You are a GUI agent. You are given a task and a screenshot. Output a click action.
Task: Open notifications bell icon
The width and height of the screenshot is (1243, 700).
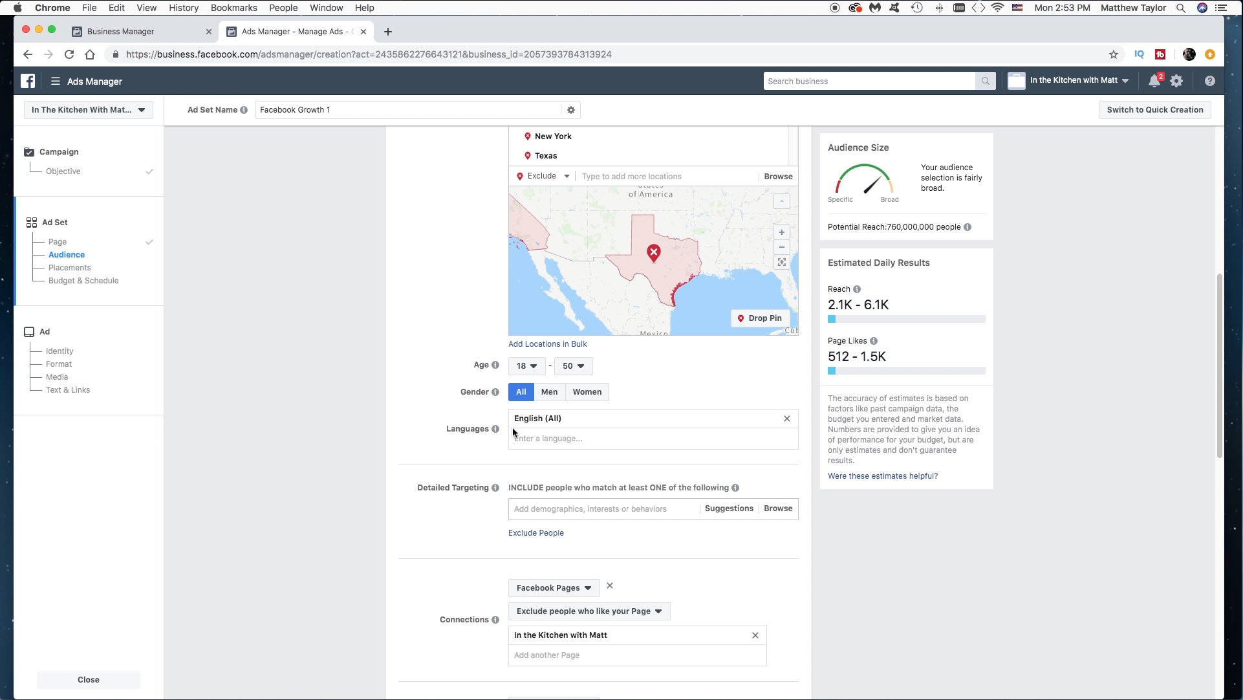point(1154,81)
